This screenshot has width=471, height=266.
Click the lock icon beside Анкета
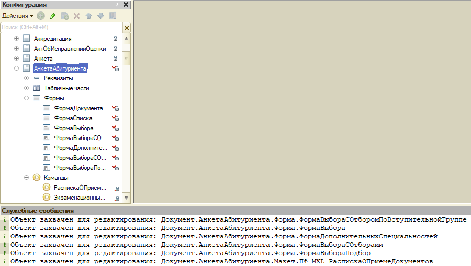tap(115, 58)
